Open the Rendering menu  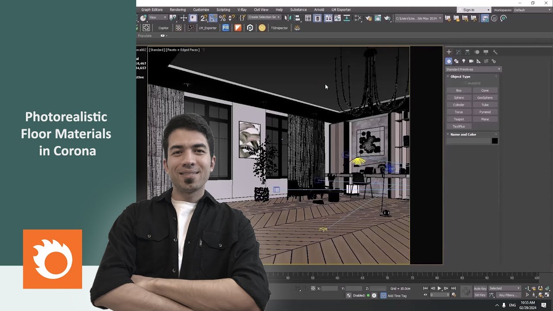(178, 10)
